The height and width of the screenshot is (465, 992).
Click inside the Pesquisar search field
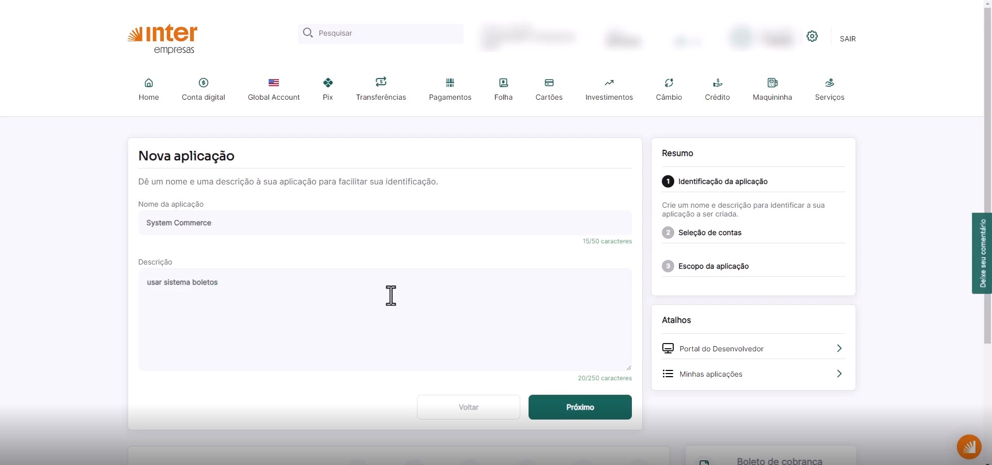[381, 33]
